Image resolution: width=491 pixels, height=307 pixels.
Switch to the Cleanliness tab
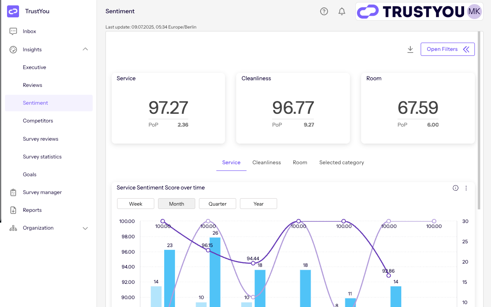click(x=266, y=163)
